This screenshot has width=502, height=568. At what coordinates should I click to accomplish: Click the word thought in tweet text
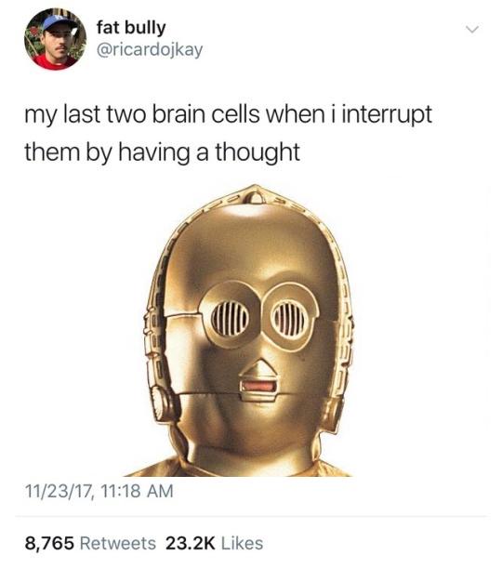tap(258, 152)
